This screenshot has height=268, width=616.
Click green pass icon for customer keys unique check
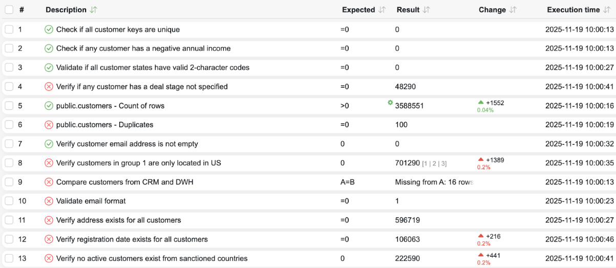pyautogui.click(x=49, y=30)
